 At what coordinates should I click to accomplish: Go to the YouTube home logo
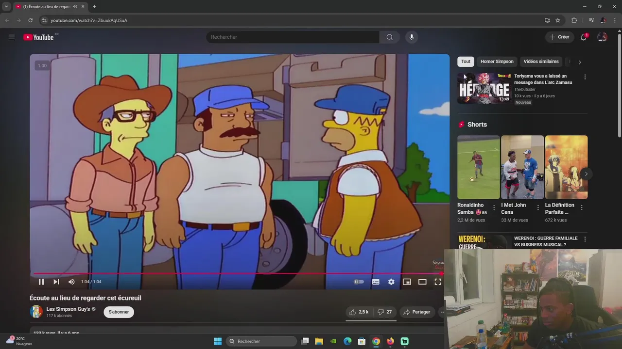[38, 37]
